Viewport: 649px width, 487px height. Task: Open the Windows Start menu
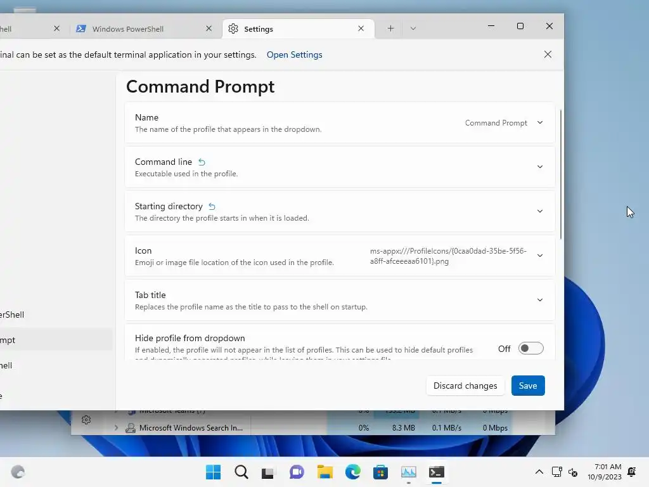[x=213, y=472]
